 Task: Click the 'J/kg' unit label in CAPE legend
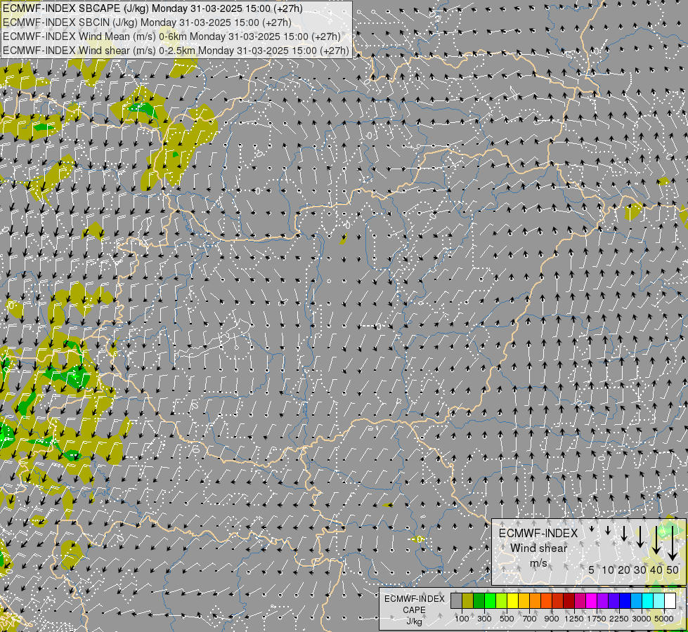414,621
